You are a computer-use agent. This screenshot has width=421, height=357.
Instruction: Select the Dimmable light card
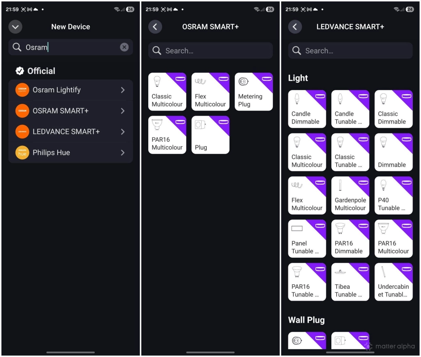coord(394,152)
